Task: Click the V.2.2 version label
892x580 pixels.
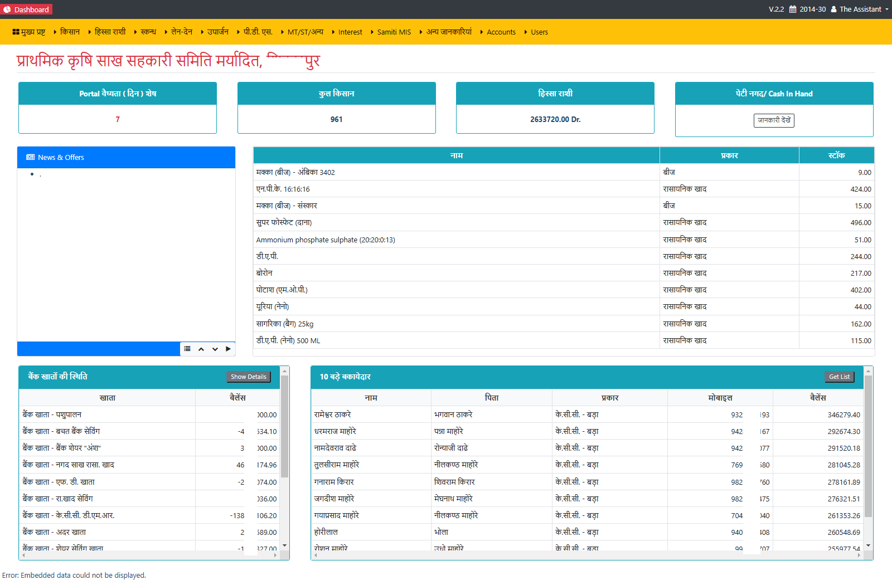Action: tap(776, 9)
